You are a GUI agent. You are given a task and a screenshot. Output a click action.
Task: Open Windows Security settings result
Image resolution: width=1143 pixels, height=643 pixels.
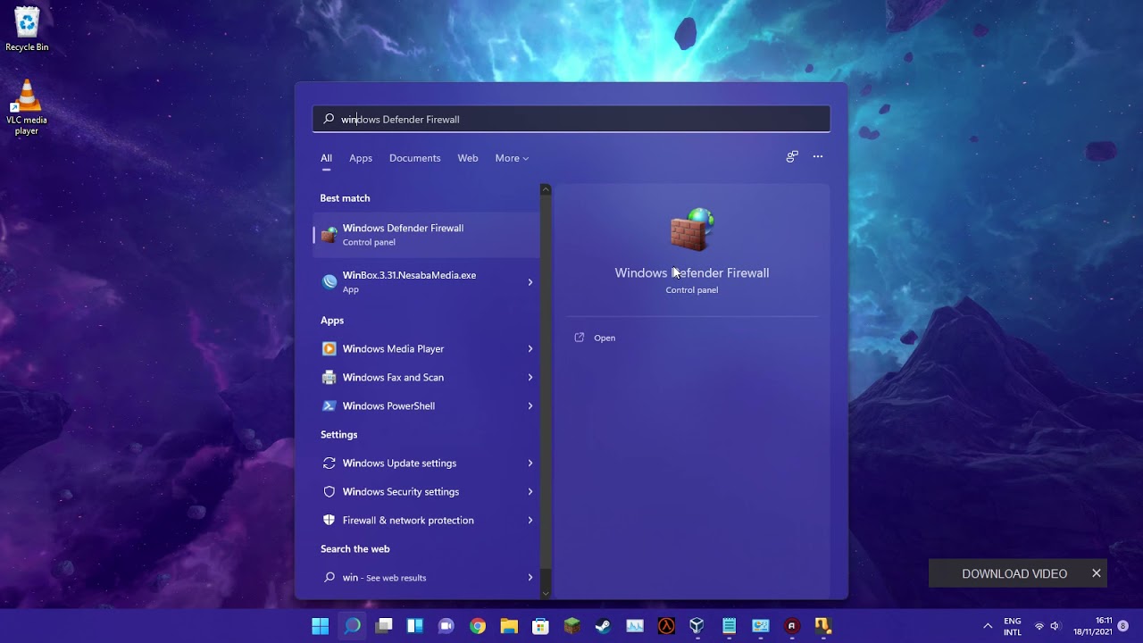[426, 492]
